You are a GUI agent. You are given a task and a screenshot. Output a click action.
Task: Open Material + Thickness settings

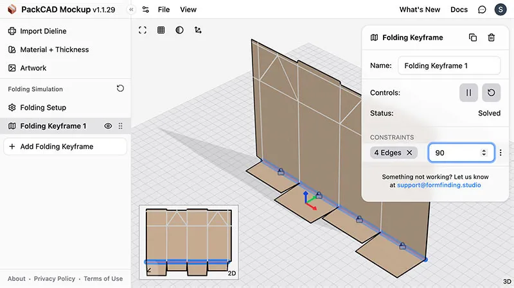pyautogui.click(x=66, y=49)
